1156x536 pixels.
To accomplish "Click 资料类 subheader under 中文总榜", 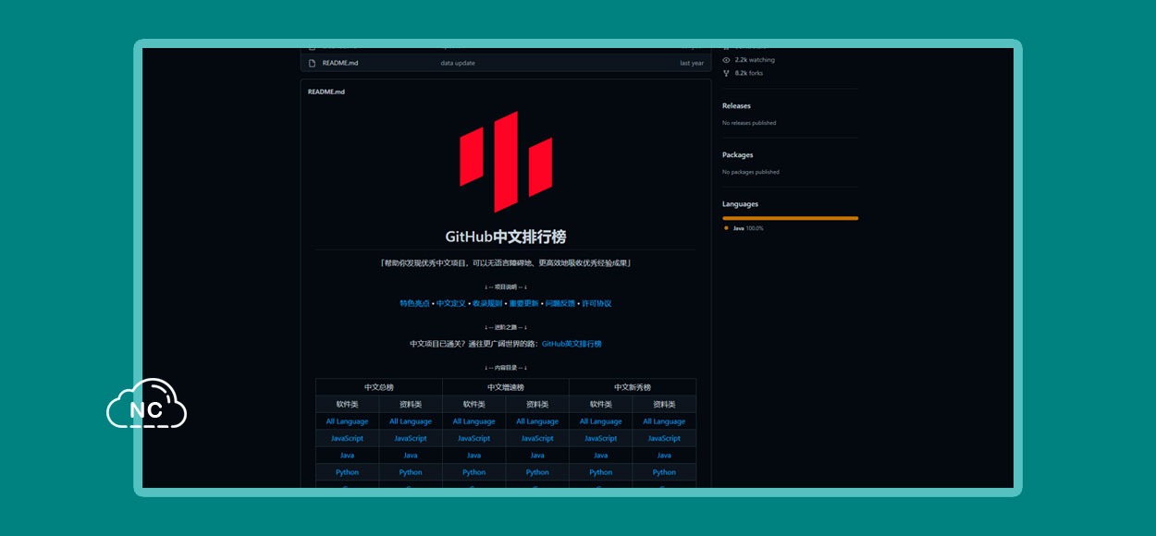I will pos(411,404).
